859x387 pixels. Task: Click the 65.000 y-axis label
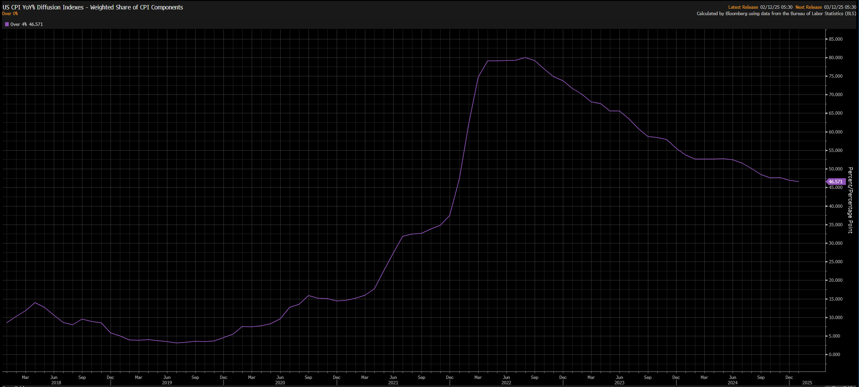[835, 113]
